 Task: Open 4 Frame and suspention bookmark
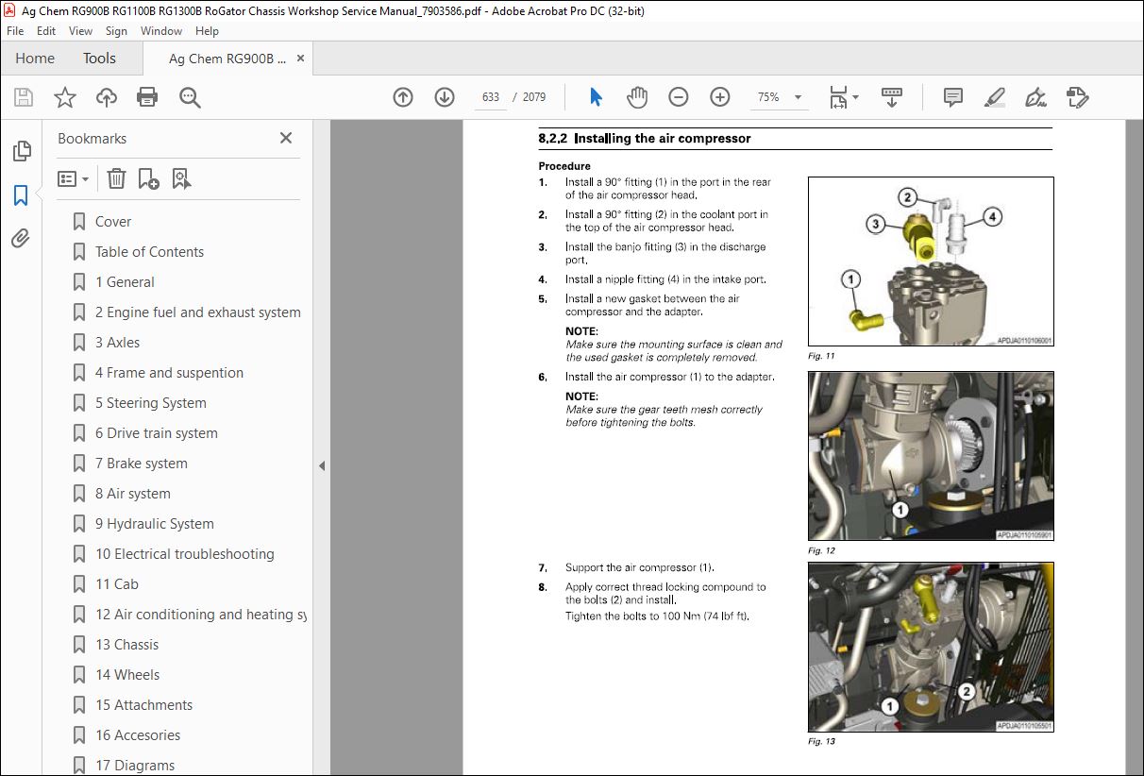click(x=169, y=373)
